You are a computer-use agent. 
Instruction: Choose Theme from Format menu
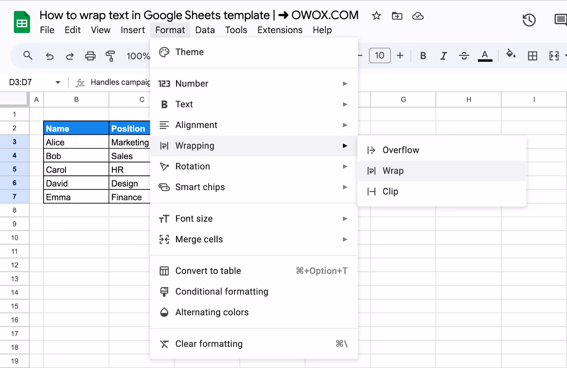click(254, 52)
